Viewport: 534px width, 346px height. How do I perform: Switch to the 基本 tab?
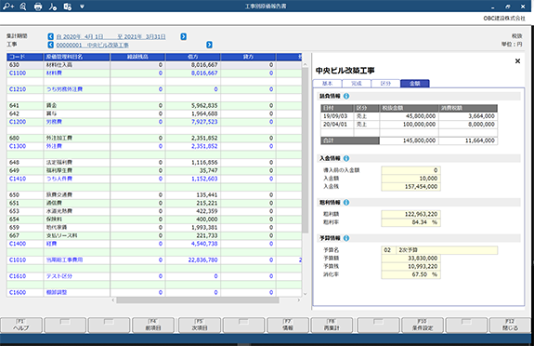pos(327,84)
